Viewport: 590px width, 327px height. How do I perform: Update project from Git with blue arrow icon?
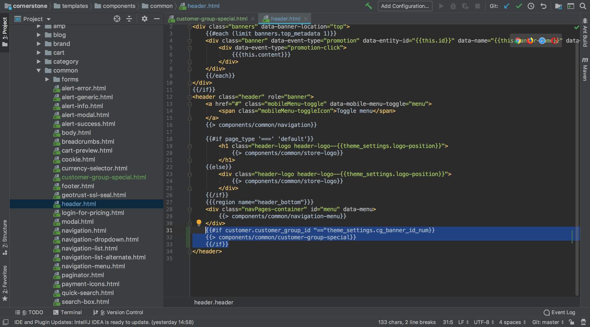(x=506, y=6)
